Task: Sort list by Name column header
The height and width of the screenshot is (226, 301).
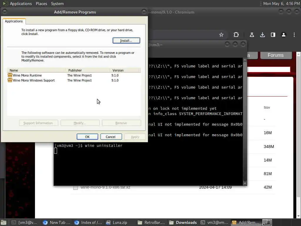Action: click(x=36, y=70)
